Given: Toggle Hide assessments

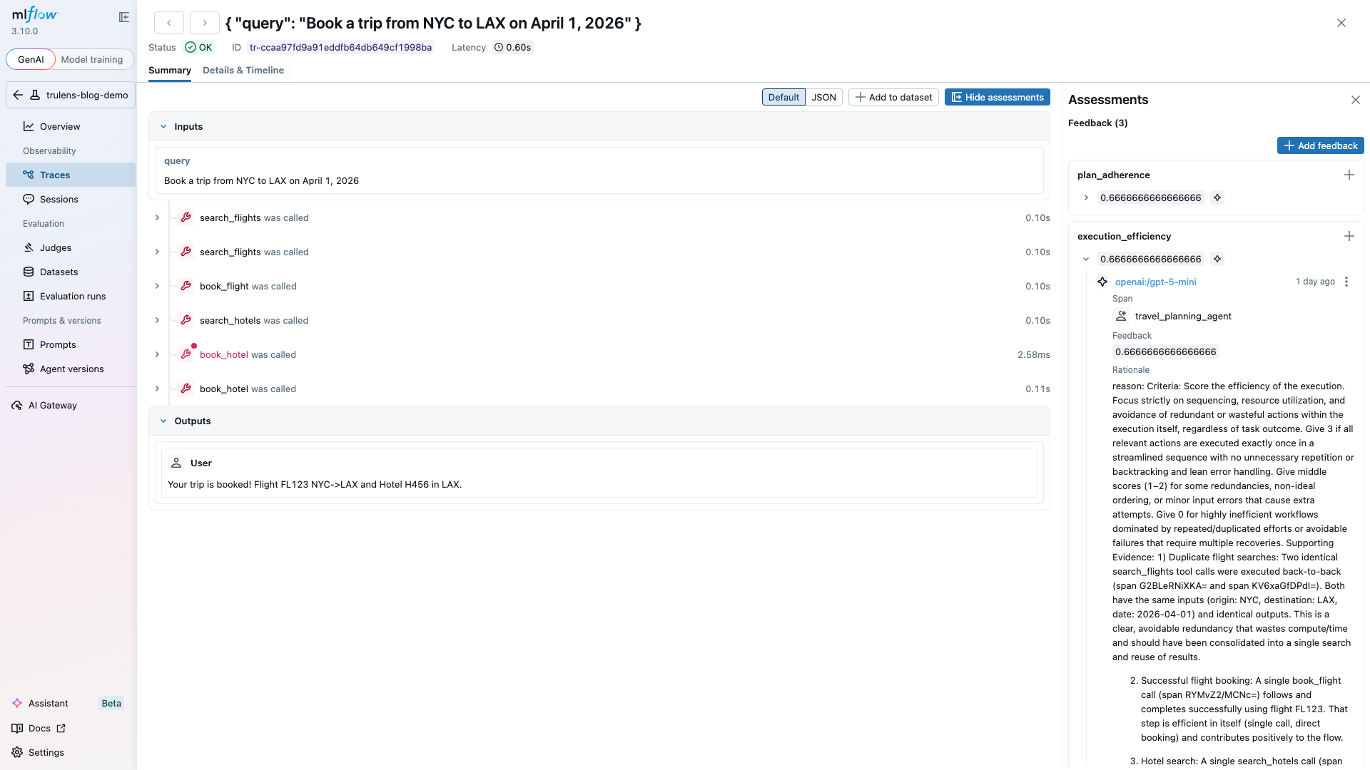Looking at the screenshot, I should coord(997,97).
